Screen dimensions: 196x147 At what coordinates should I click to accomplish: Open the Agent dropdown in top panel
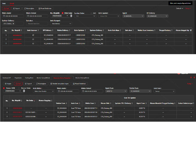[x=133, y=16]
